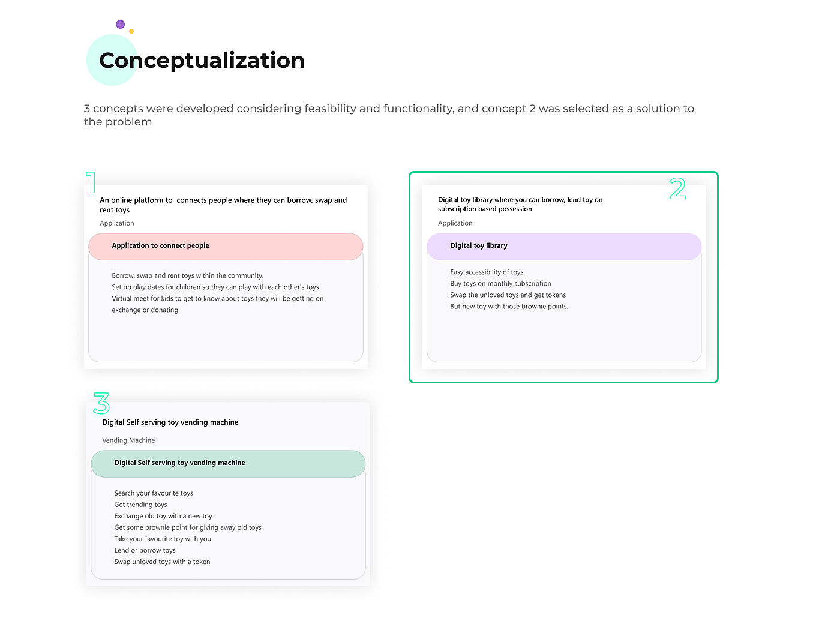The height and width of the screenshot is (636, 840).
Task: Click 'Get trending toys' line
Action: pyautogui.click(x=141, y=505)
